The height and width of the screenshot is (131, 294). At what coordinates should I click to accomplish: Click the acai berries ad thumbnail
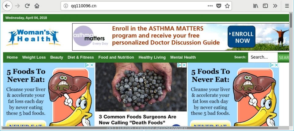click(141, 87)
